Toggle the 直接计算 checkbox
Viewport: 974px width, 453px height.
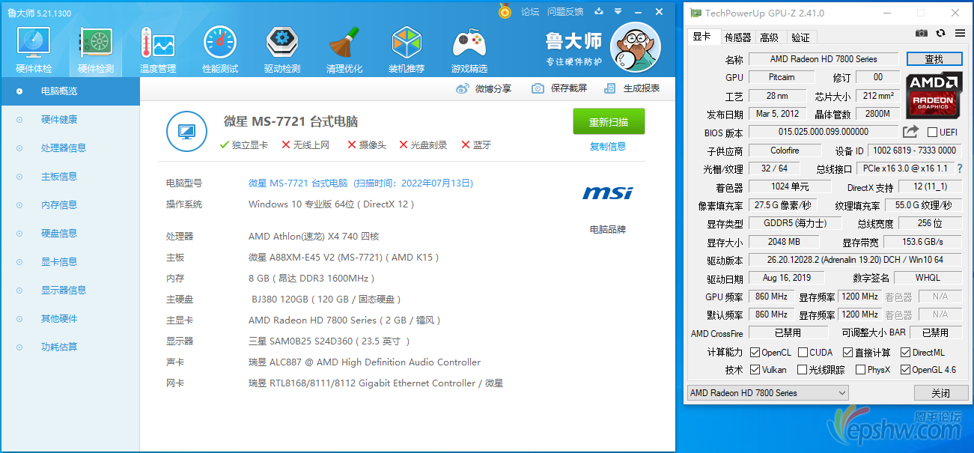click(847, 353)
